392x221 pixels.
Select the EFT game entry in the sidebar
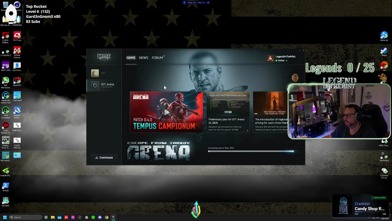coord(104,73)
